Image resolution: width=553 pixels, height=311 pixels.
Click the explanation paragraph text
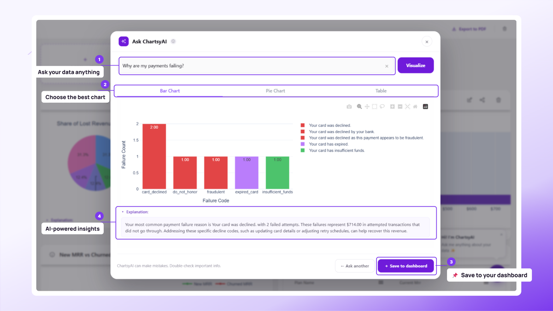(273, 228)
